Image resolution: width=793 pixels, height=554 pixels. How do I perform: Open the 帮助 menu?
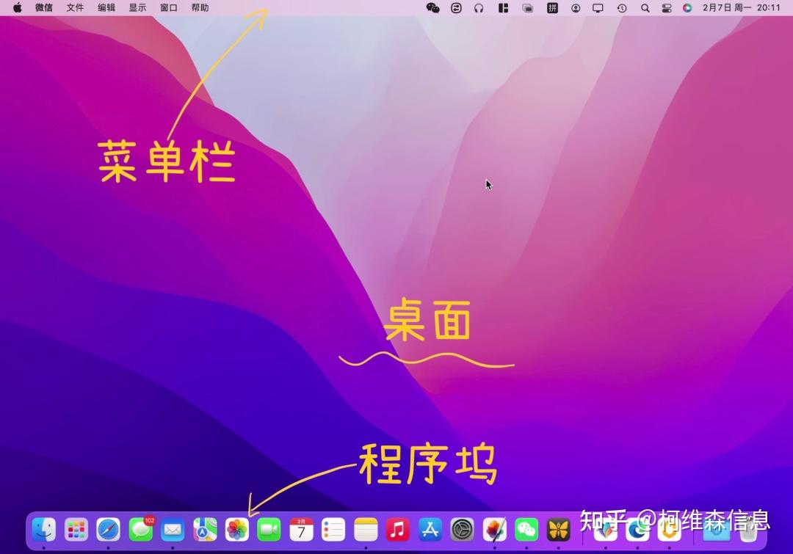[x=200, y=7]
